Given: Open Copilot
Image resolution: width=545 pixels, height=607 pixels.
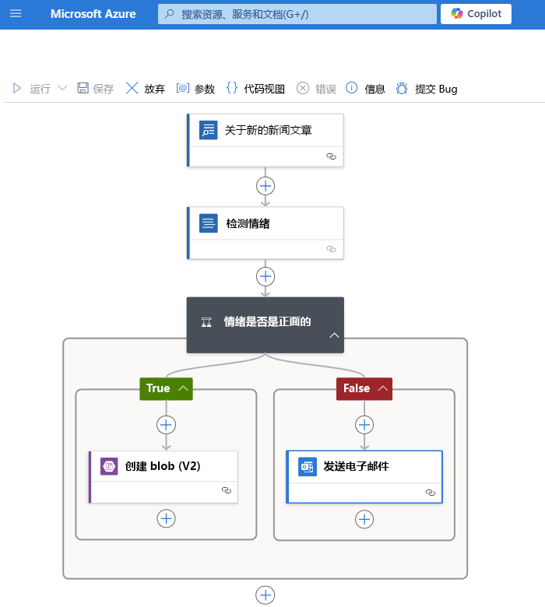Looking at the screenshot, I should coord(476,14).
